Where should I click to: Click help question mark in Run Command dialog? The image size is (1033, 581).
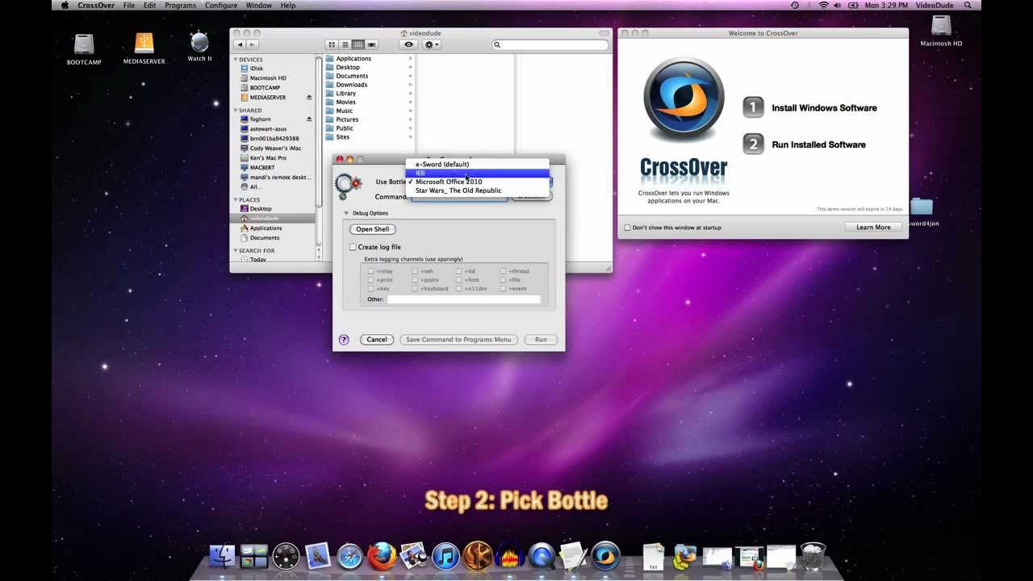344,340
